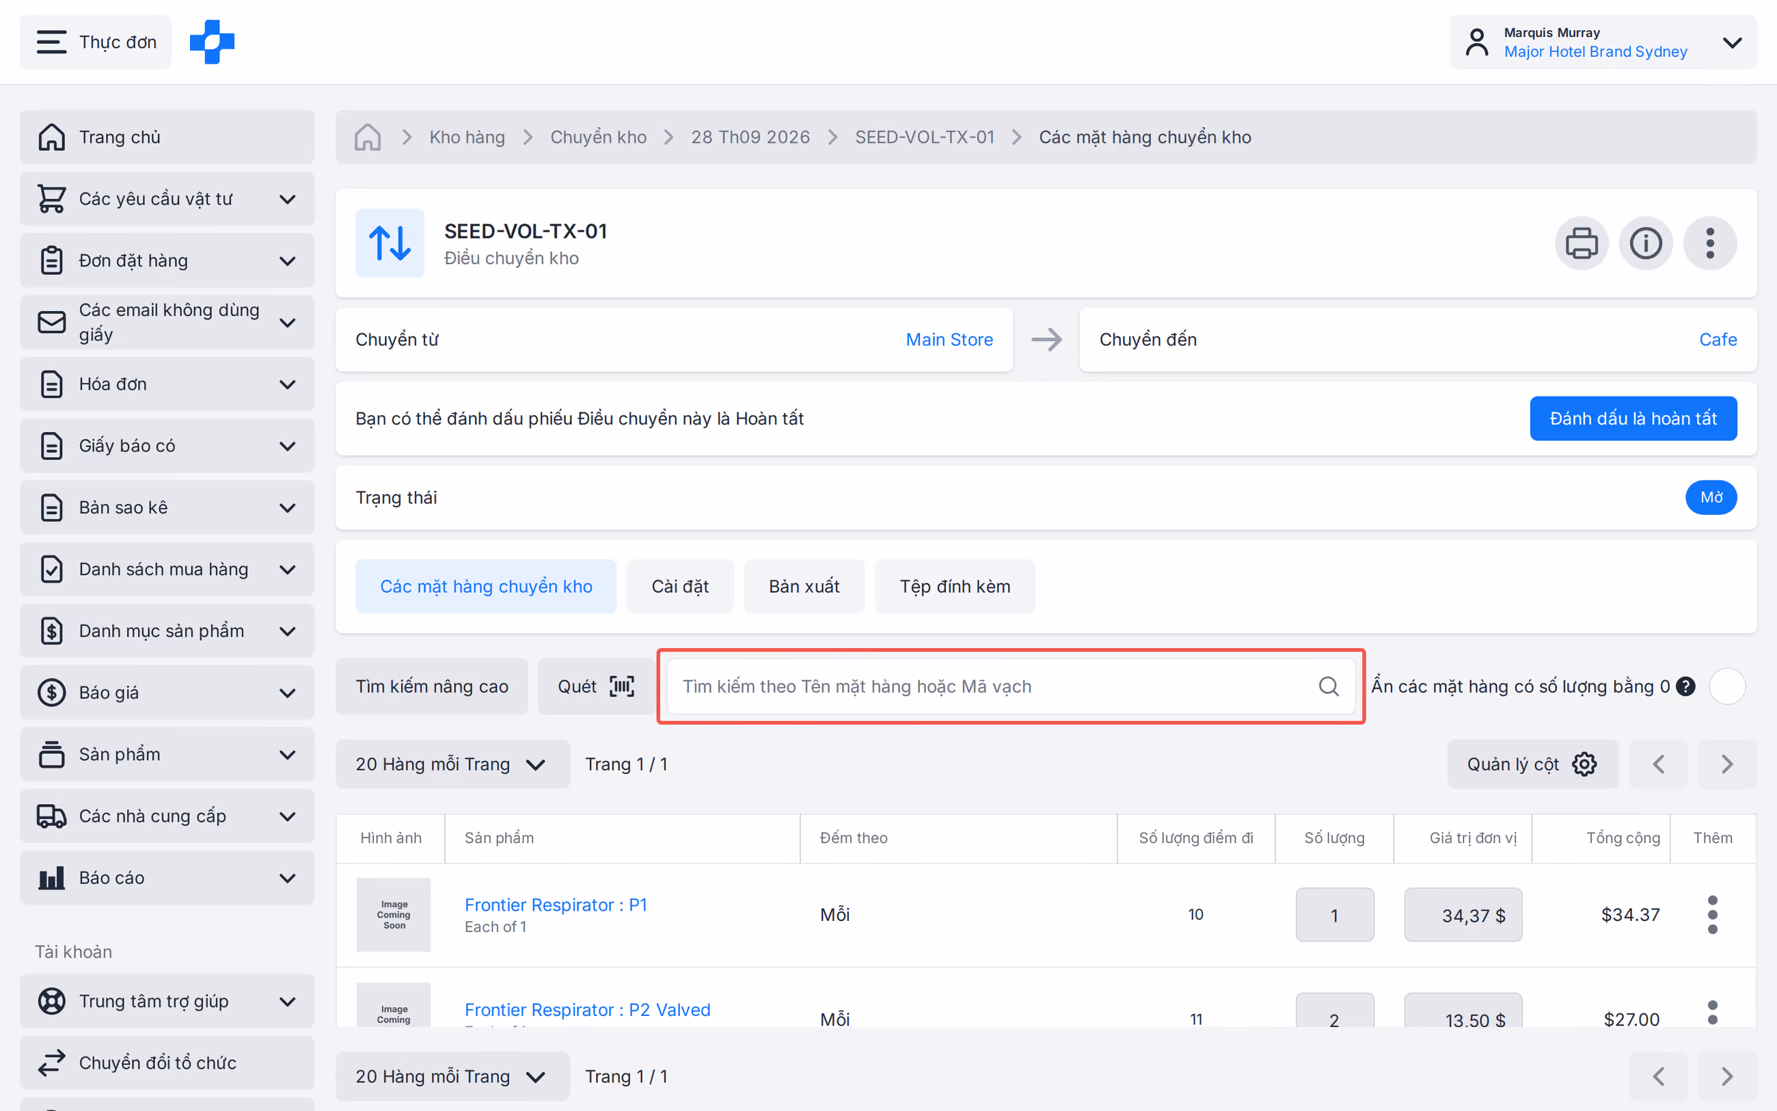Open the Thực đơn hamburger menu
This screenshot has width=1777, height=1111.
pyautogui.click(x=96, y=42)
